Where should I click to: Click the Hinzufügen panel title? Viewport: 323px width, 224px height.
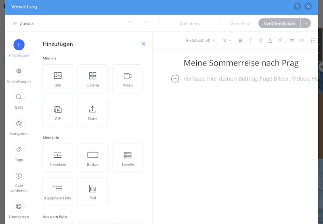pyautogui.click(x=58, y=44)
